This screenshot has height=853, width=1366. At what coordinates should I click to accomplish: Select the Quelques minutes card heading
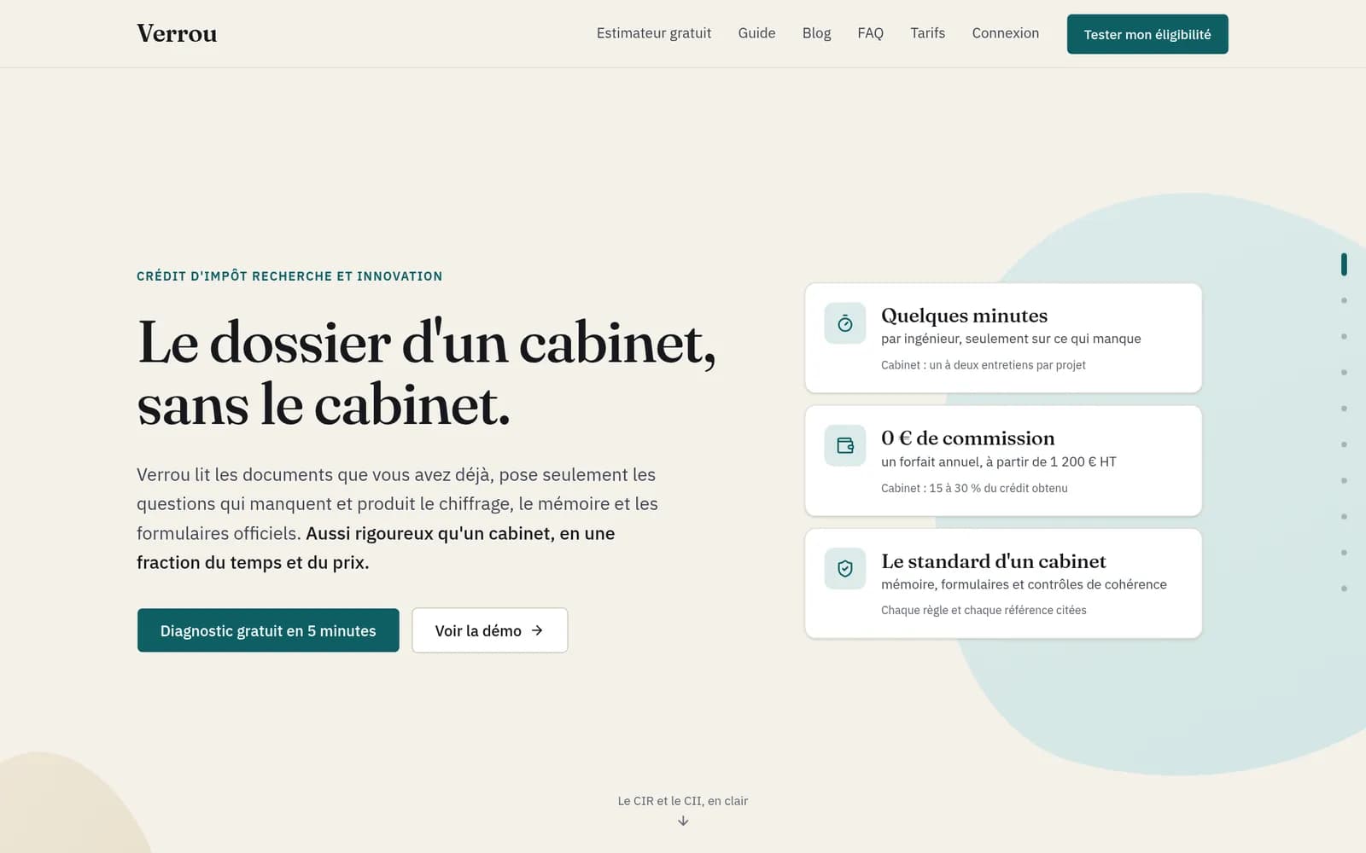click(x=964, y=316)
